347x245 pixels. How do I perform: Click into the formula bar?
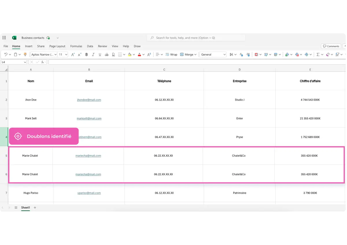tap(197, 62)
